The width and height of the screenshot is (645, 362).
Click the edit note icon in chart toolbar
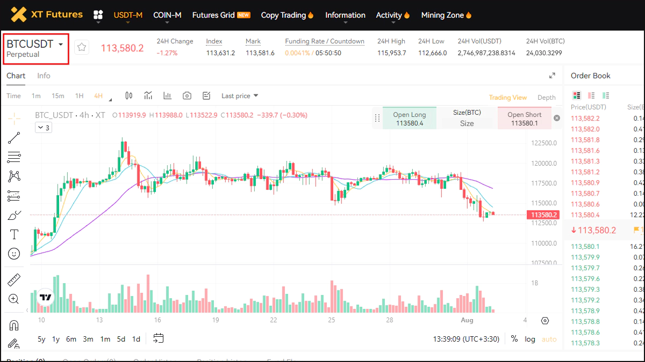(206, 95)
